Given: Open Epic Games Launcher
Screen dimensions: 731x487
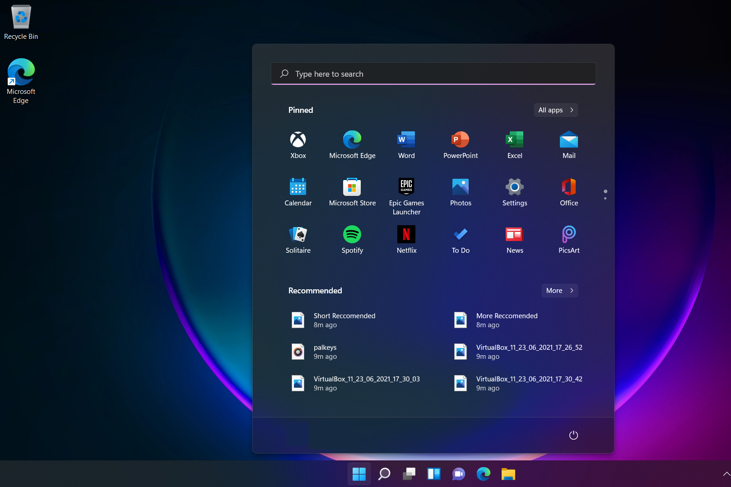Looking at the screenshot, I should pos(406,196).
